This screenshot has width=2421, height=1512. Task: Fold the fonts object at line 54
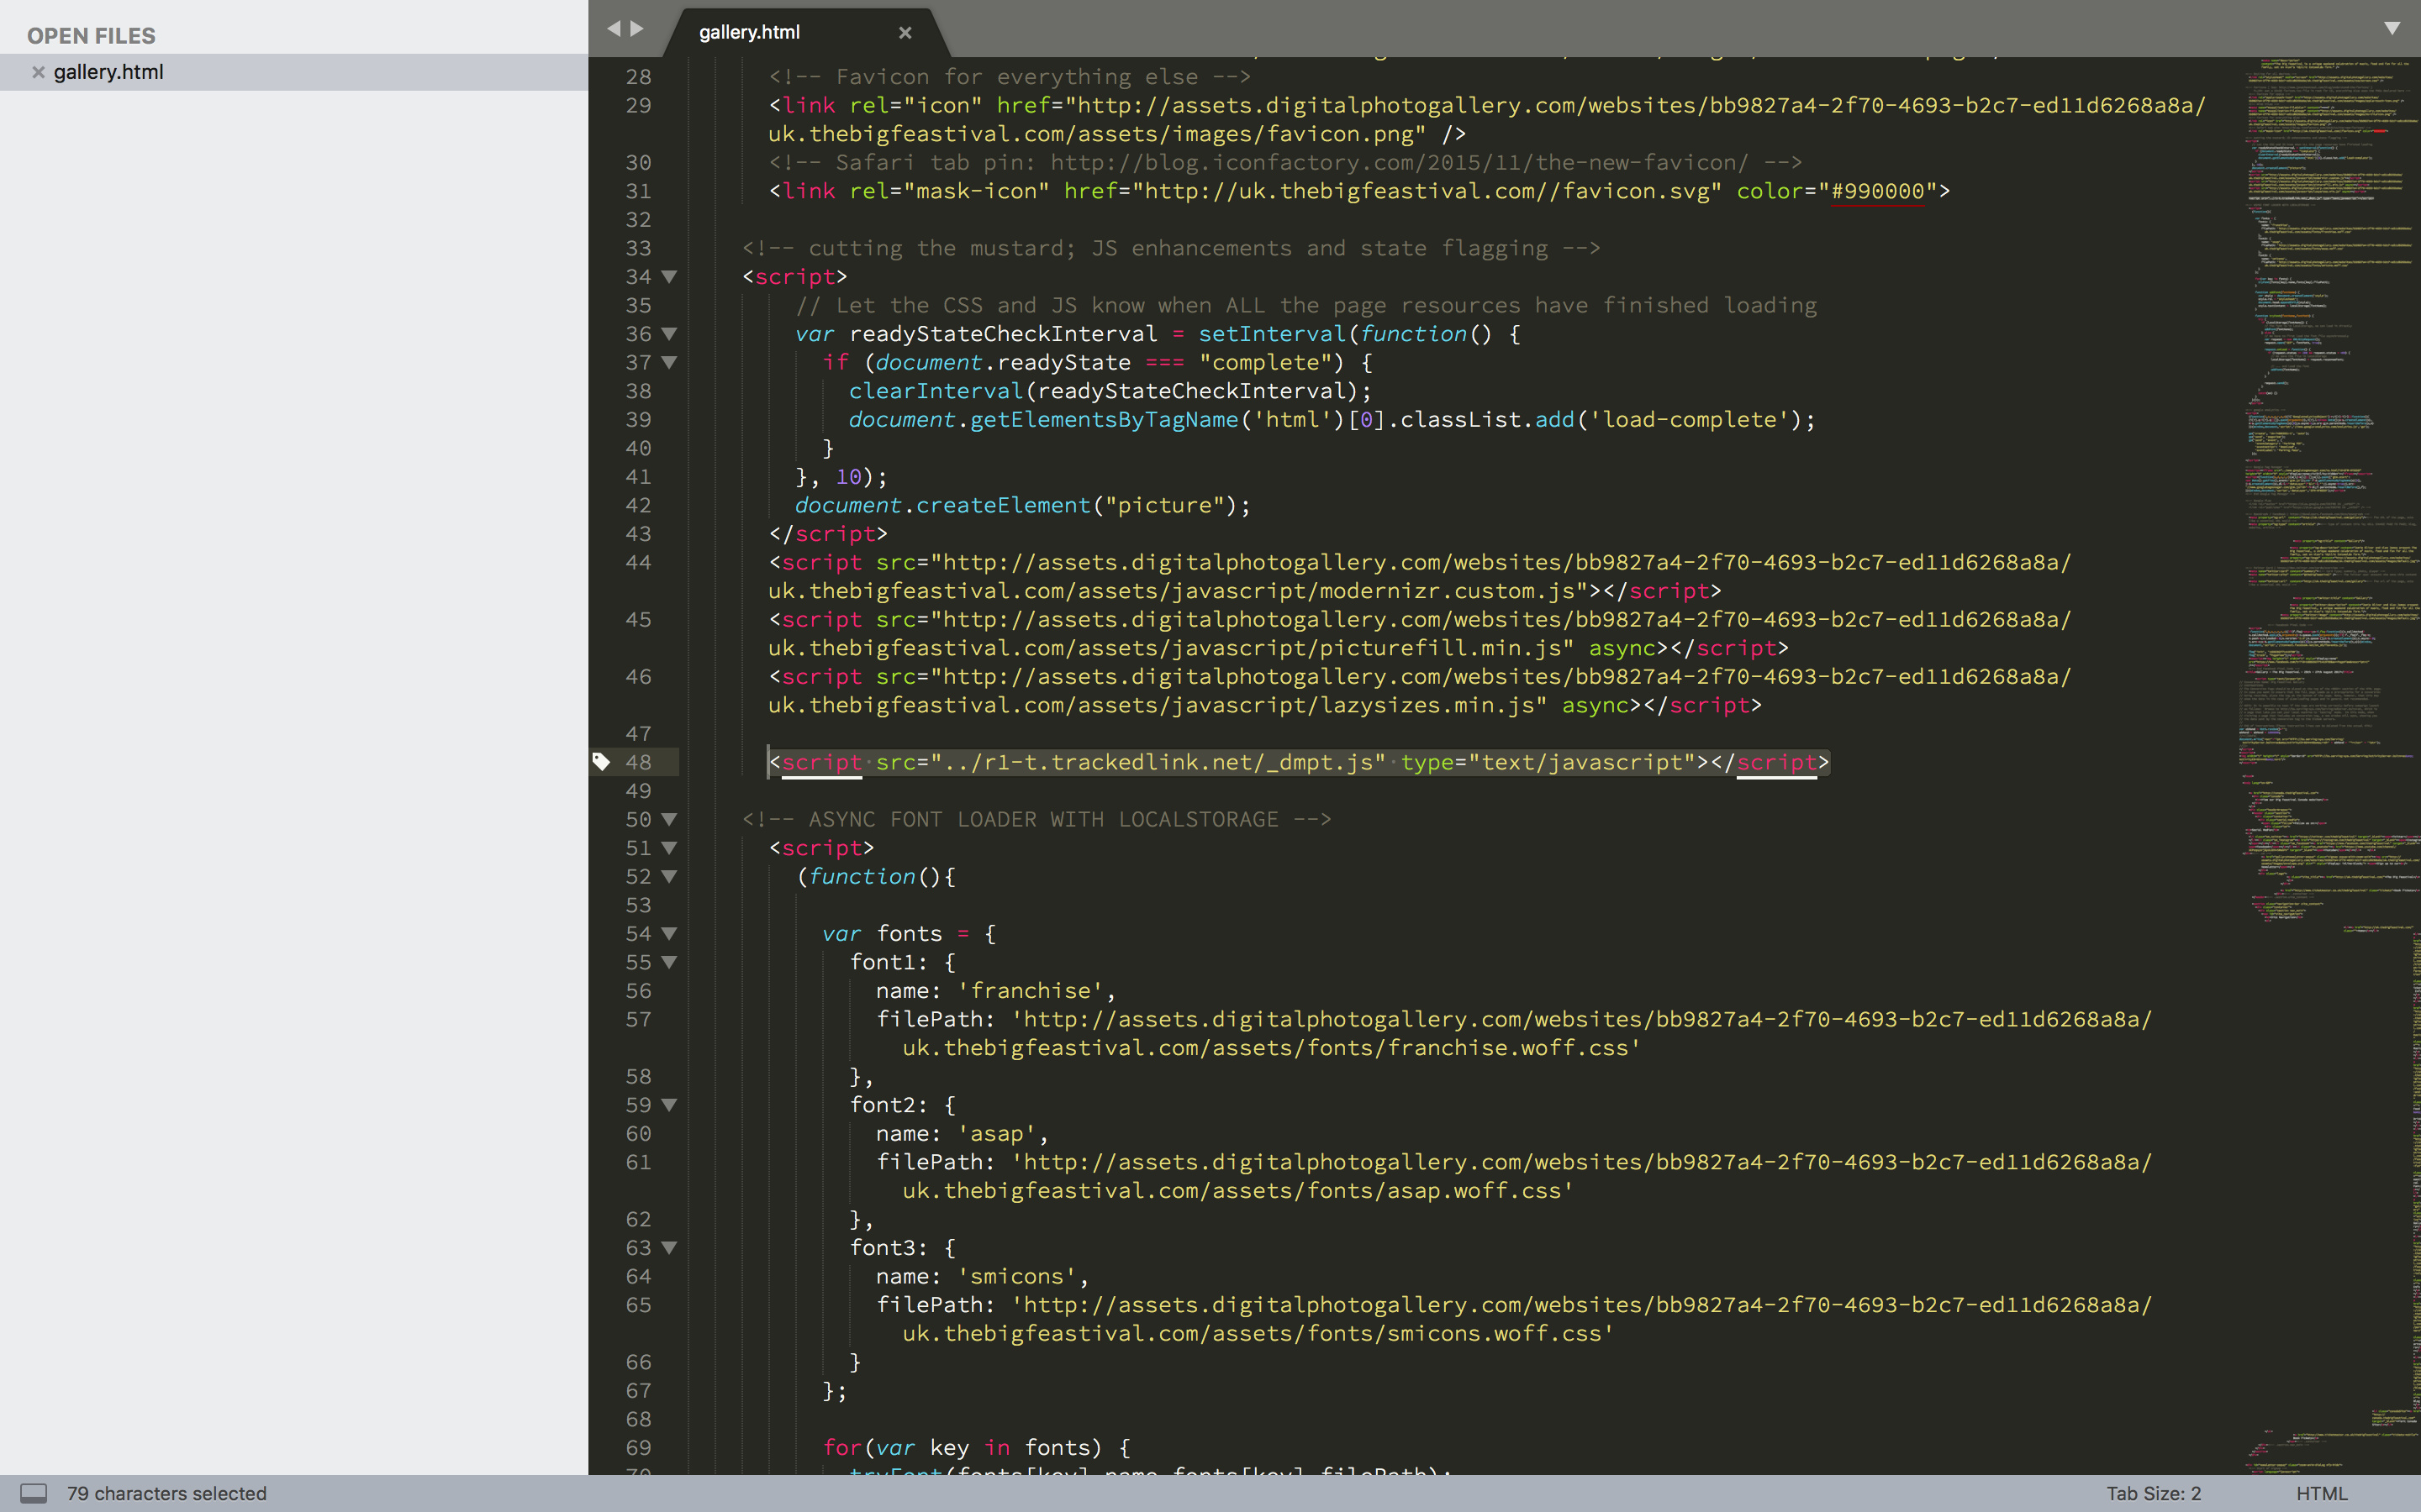coord(669,934)
